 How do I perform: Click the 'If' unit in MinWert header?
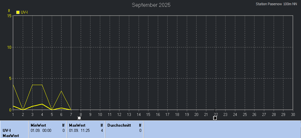coord(63,125)
